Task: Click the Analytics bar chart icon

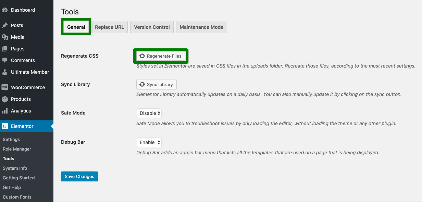Action: click(x=5, y=111)
